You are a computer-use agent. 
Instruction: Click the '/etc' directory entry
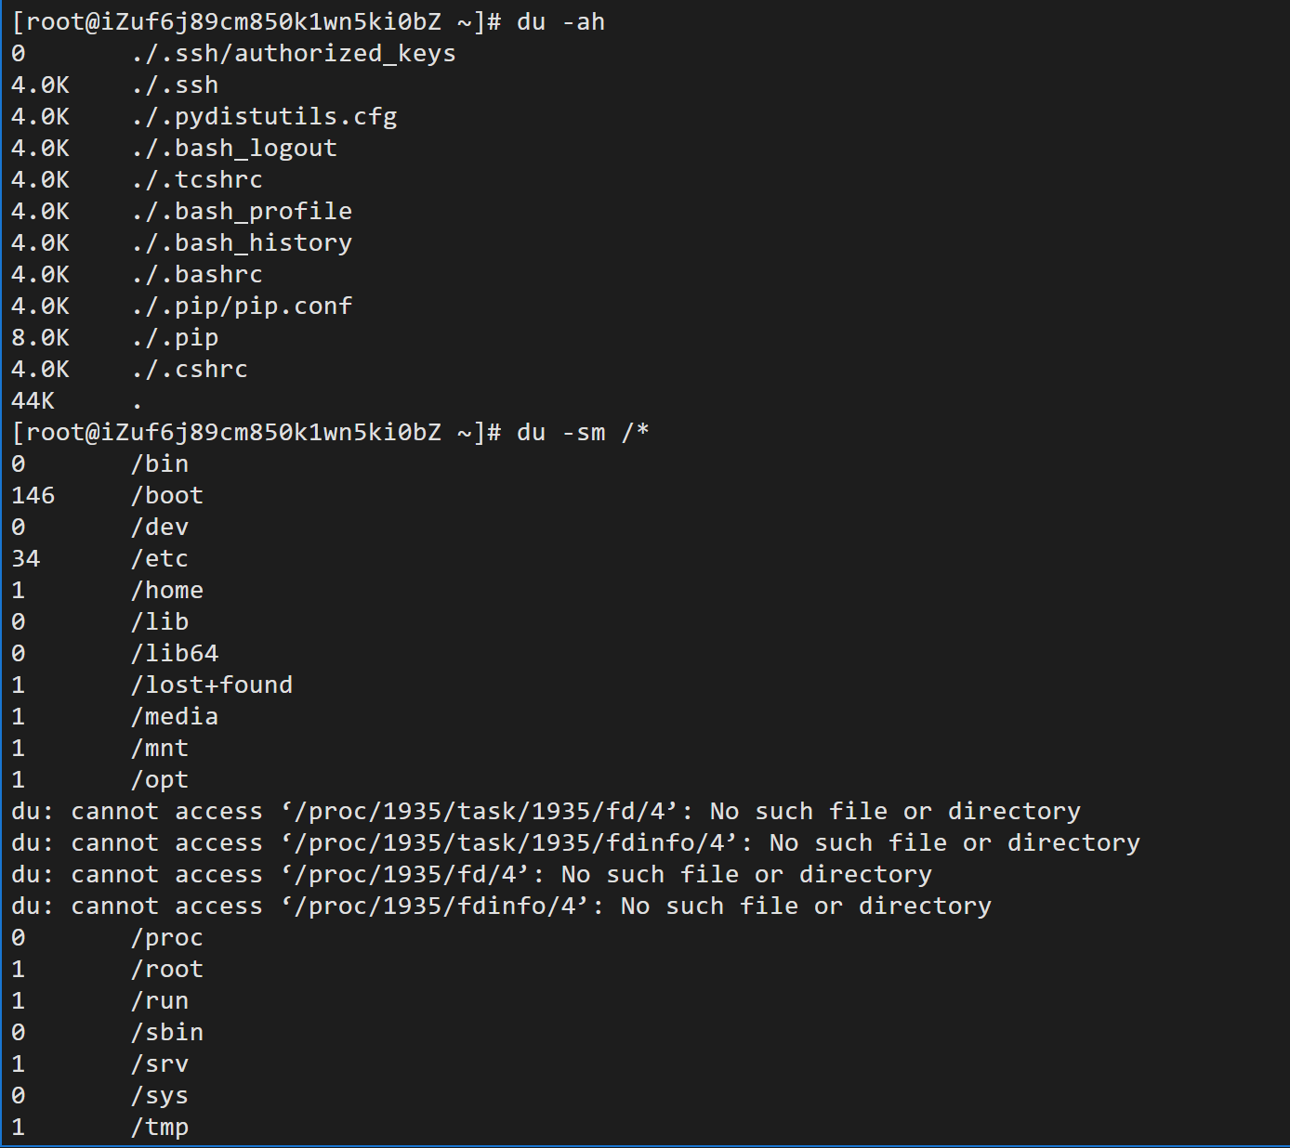(x=159, y=559)
